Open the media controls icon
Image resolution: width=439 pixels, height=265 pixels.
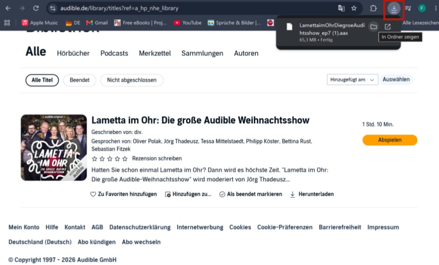point(408,8)
